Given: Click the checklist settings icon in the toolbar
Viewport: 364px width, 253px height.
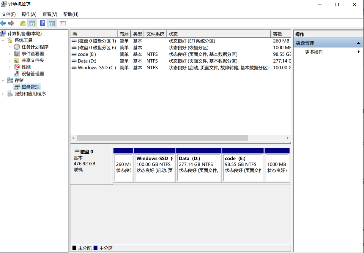Looking at the screenshot, I should 63,23.
